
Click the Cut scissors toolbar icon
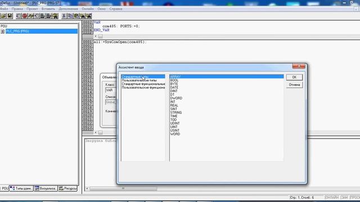64,16
